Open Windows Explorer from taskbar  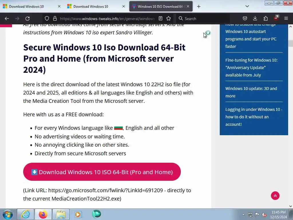61,214
